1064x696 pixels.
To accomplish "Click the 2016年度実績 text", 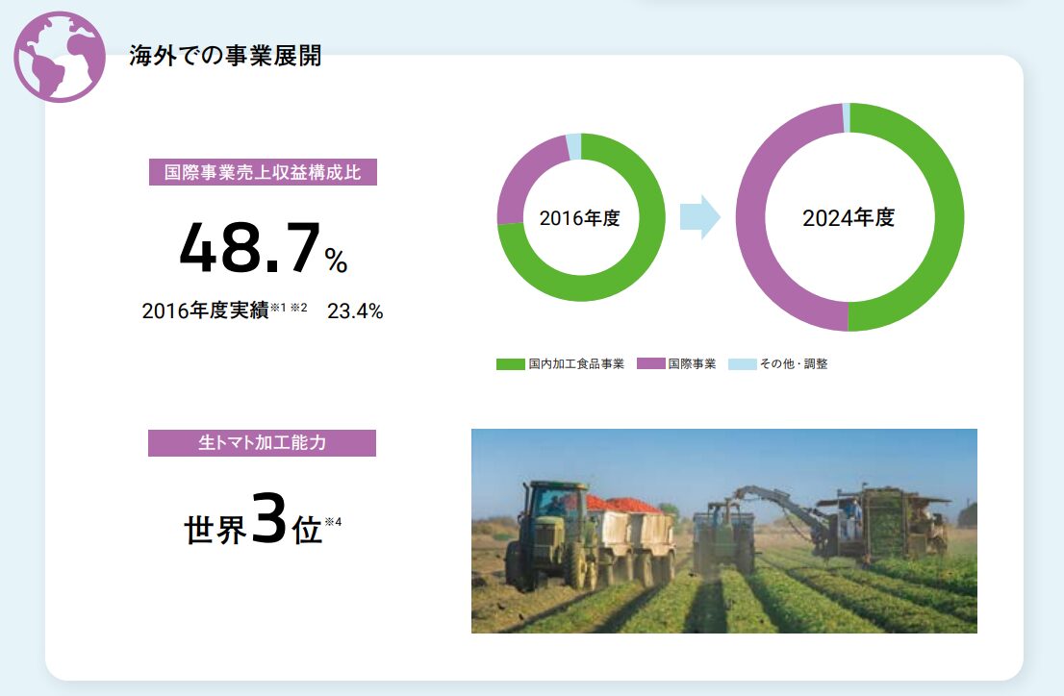I will [205, 311].
